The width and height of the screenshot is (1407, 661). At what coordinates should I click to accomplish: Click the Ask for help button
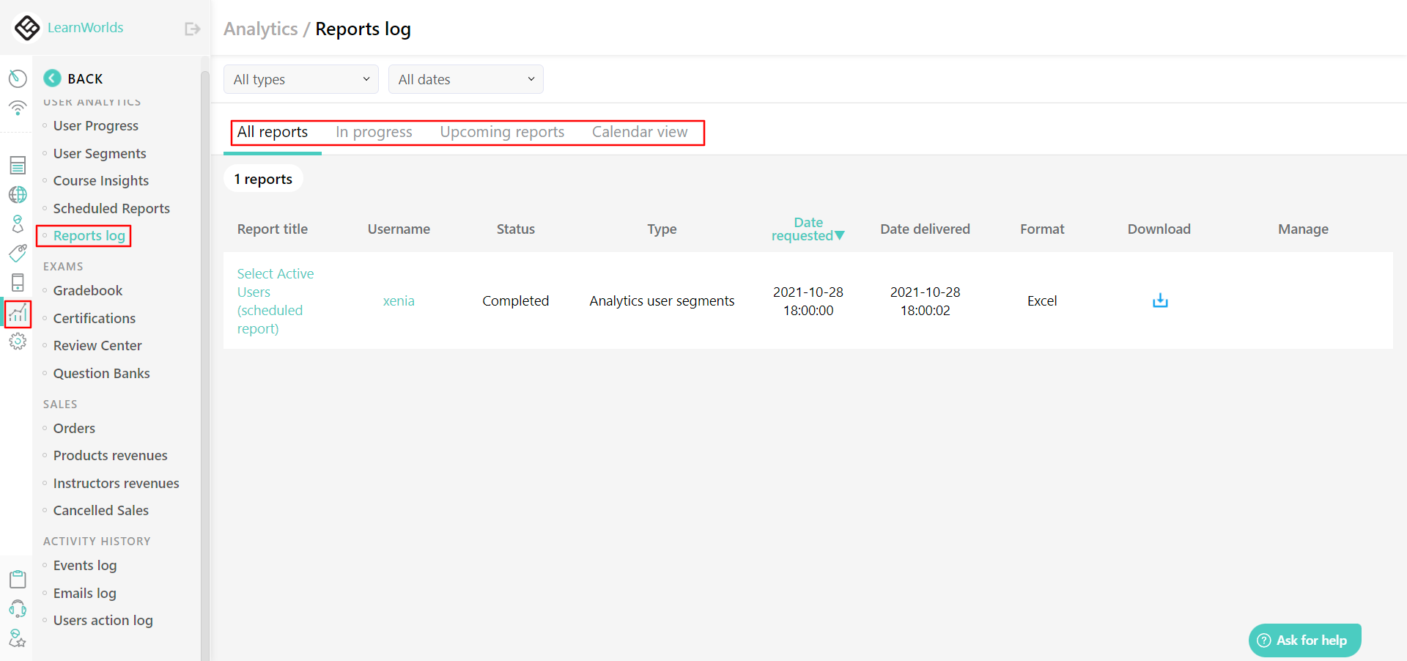[x=1304, y=640]
